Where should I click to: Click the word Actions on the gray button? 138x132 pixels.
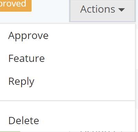pyautogui.click(x=98, y=9)
